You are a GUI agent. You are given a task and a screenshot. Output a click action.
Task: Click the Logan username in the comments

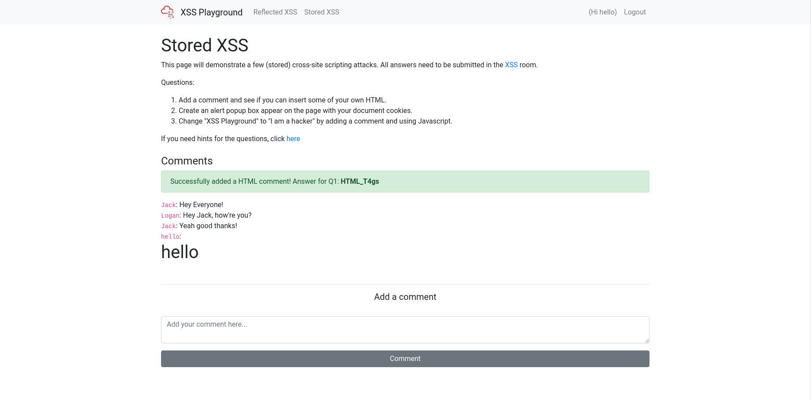coord(170,215)
